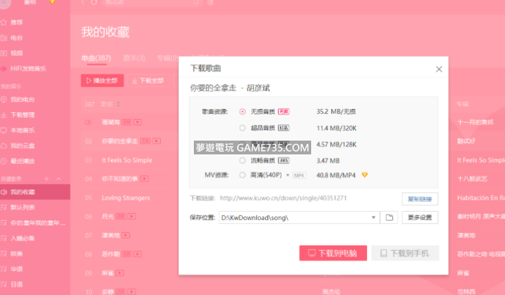Open 更多设置 more settings
Screen dimensions: 505x295
click(419, 218)
